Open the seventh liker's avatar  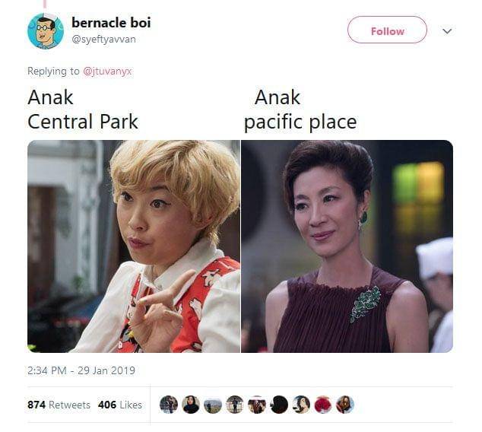pos(301,405)
